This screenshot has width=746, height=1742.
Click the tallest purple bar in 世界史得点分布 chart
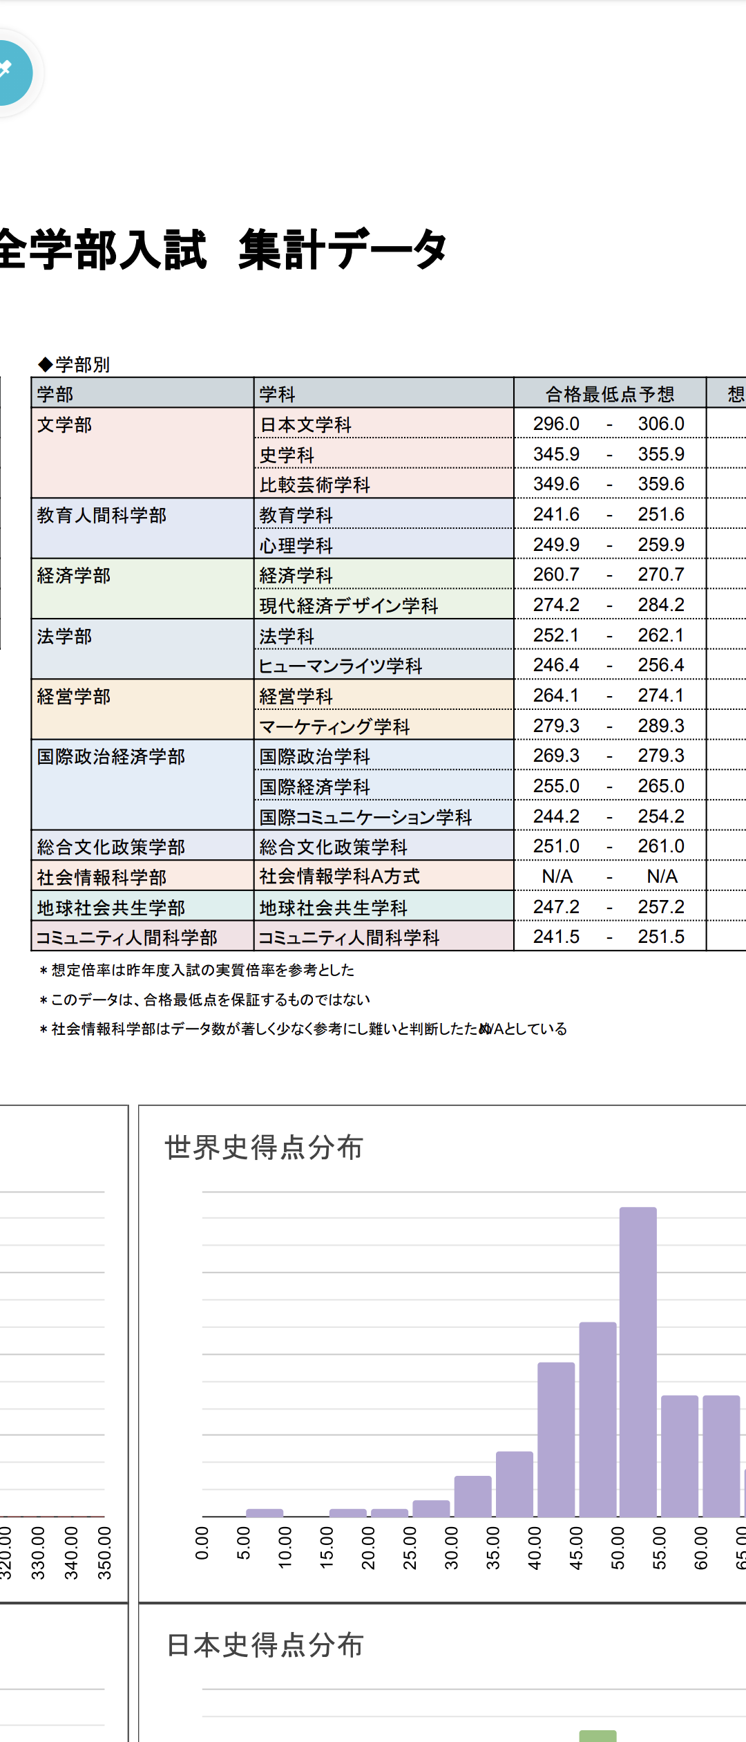tap(638, 1362)
